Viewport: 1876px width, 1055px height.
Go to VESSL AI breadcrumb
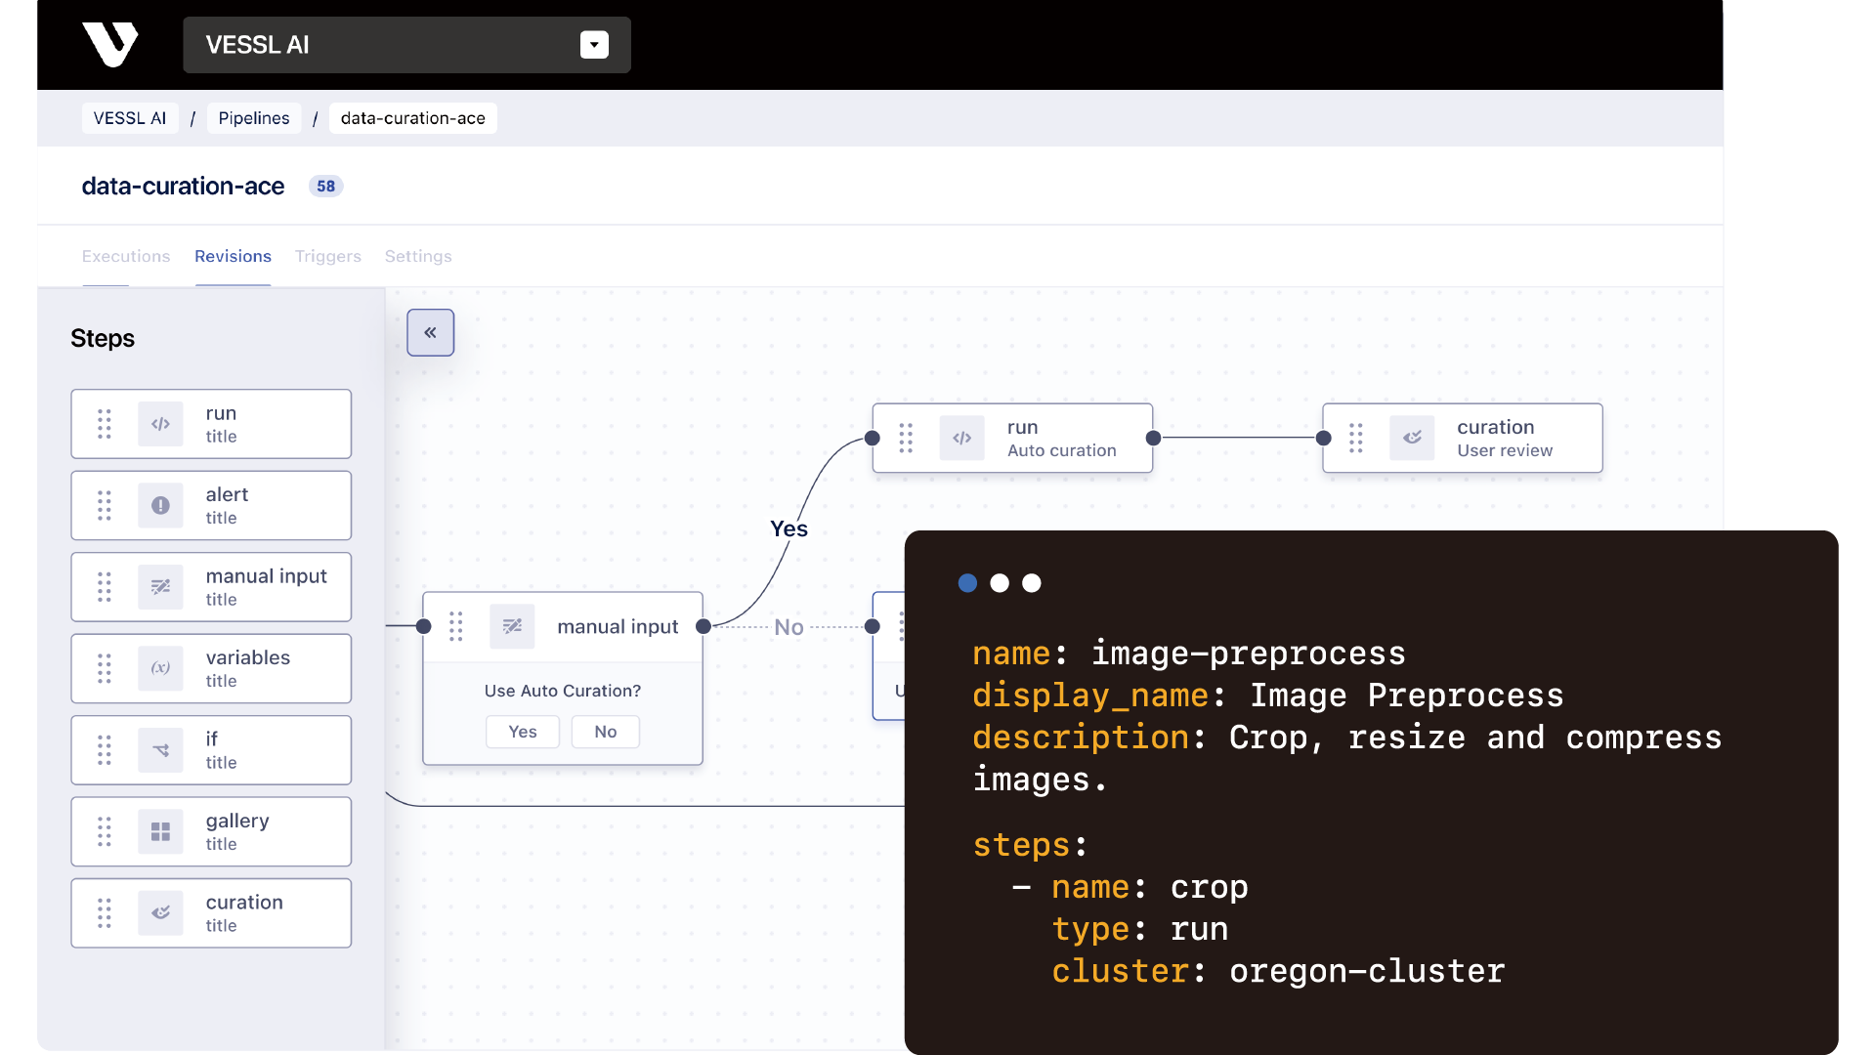tap(130, 118)
